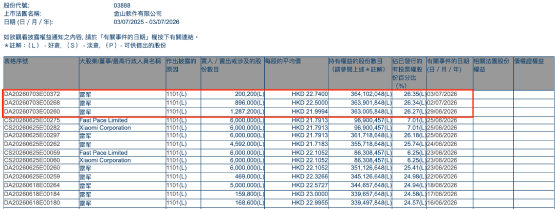Click the HKD 22.7400 average price
The image size is (555, 209).
point(309,95)
